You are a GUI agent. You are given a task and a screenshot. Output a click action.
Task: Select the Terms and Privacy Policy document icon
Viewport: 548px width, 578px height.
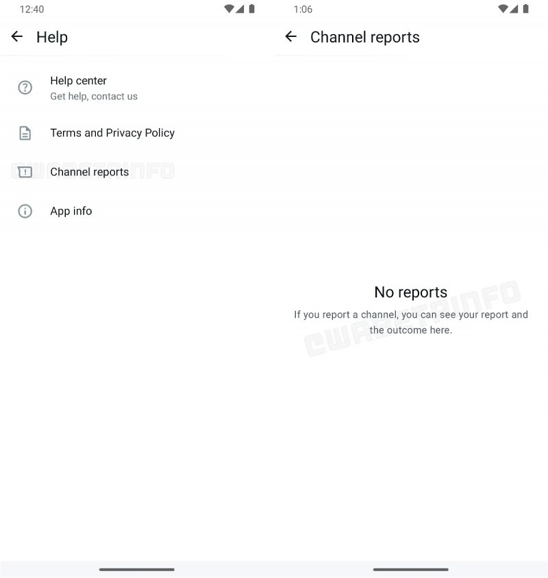tap(25, 133)
